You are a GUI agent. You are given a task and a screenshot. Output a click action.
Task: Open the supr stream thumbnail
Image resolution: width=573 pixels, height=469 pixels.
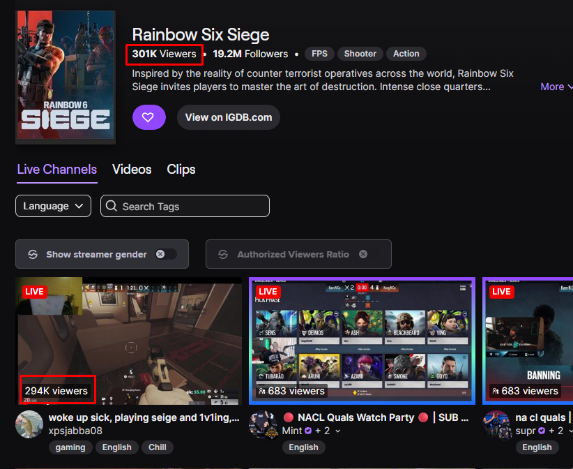point(528,341)
